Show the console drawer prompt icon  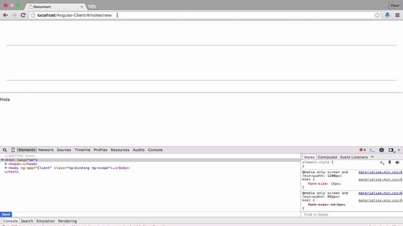click(372, 150)
